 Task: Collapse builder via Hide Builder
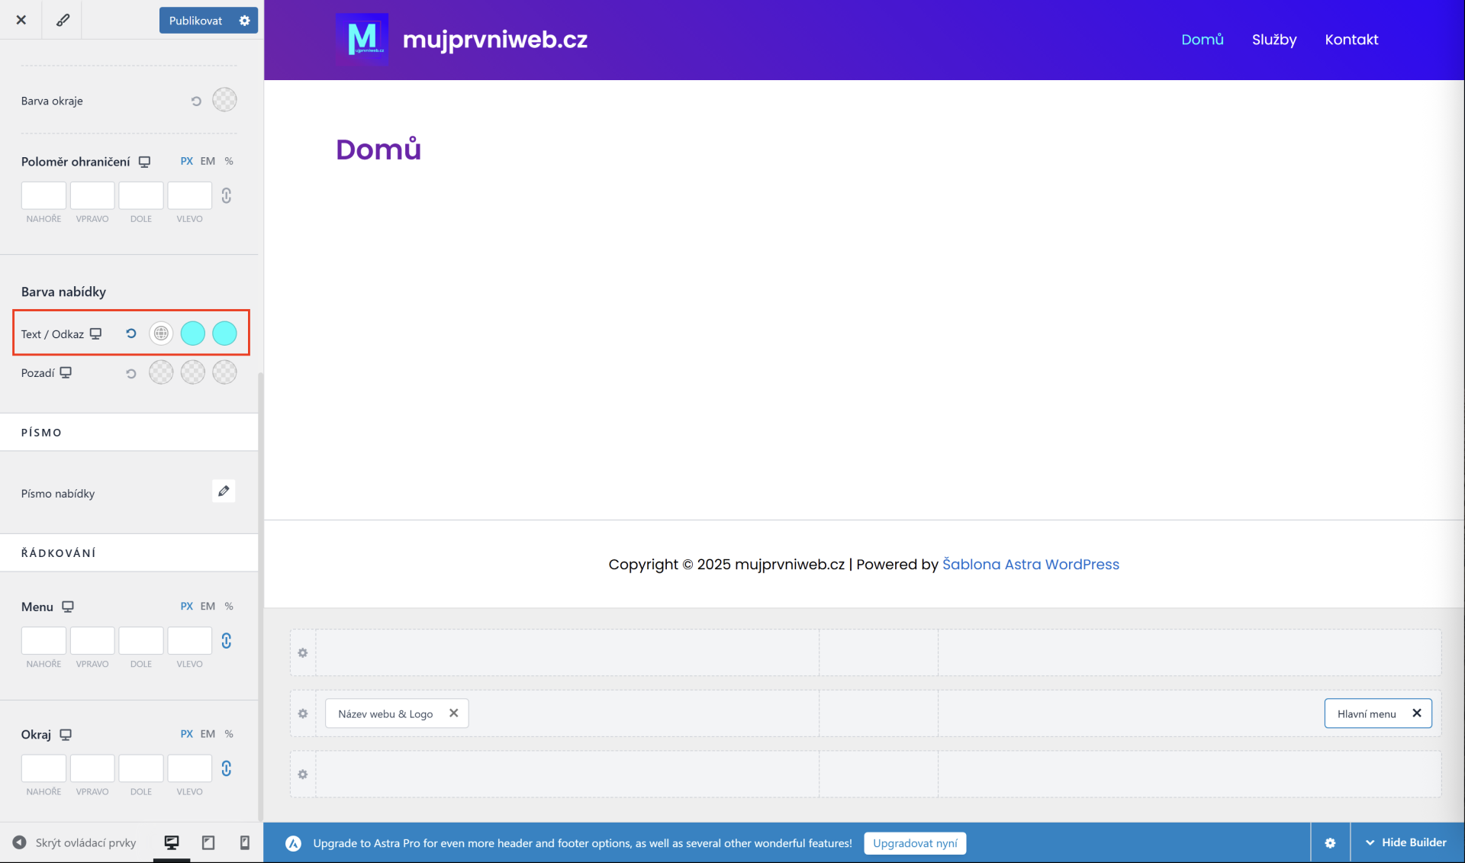click(1406, 842)
